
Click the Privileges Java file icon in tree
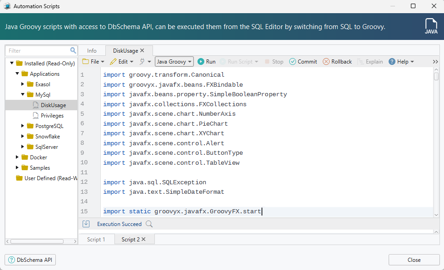[x=36, y=116]
